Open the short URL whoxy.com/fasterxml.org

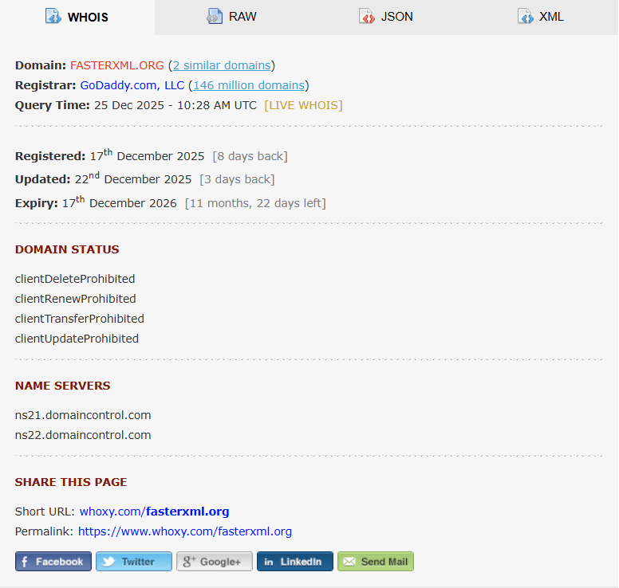coord(155,512)
